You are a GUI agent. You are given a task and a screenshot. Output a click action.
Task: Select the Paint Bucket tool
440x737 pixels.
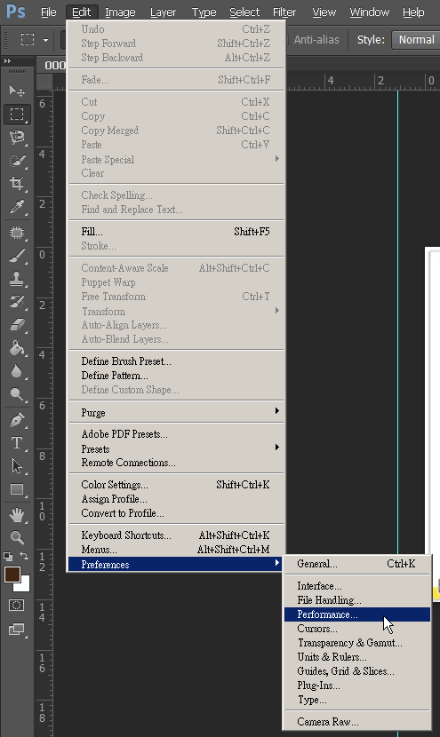coord(17,348)
